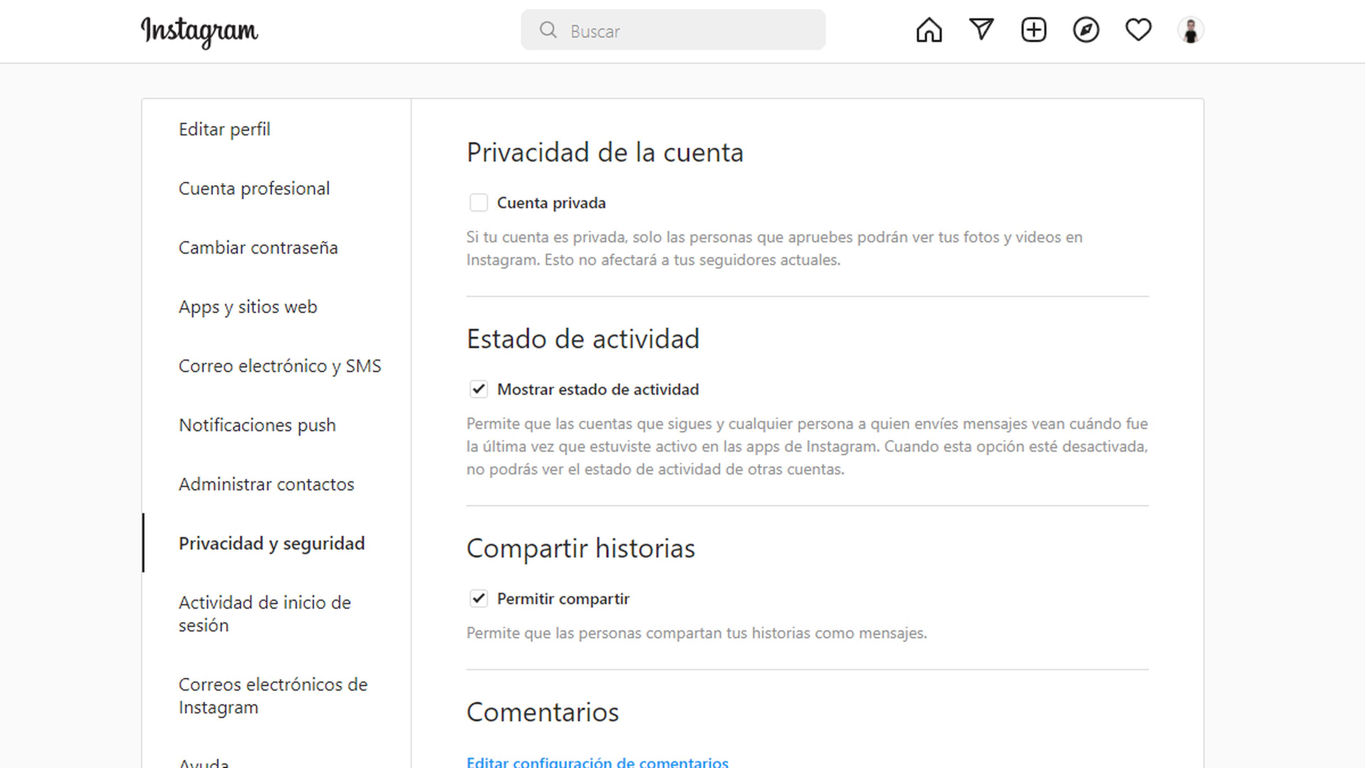The width and height of the screenshot is (1365, 768).
Task: Click the search magnifier icon
Action: (548, 30)
